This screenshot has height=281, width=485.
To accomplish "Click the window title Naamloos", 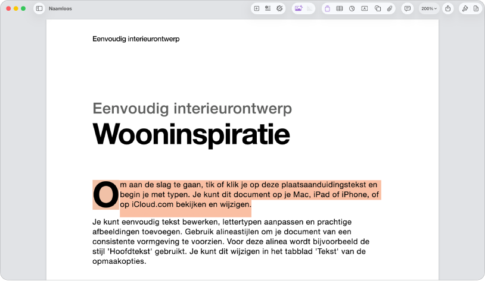I will pos(60,9).
